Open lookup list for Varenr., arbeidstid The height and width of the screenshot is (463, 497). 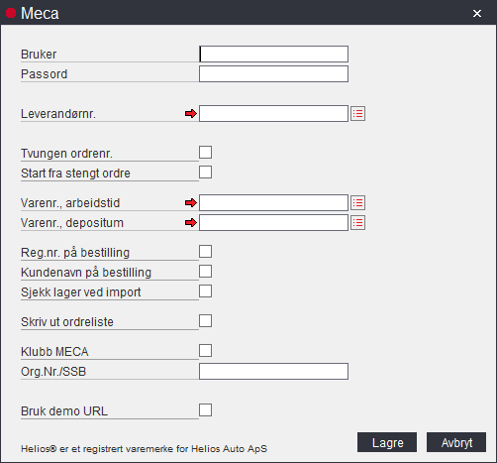(x=357, y=203)
